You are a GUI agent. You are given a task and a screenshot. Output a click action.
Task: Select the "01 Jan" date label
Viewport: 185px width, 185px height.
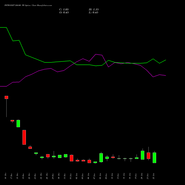(x=71, y=176)
